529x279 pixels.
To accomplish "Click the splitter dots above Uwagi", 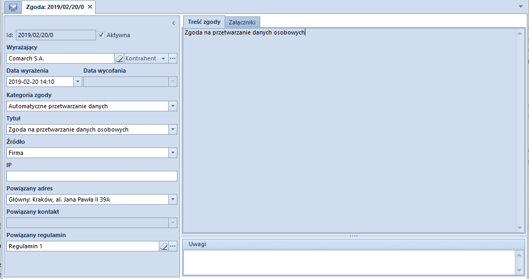I will (354, 236).
